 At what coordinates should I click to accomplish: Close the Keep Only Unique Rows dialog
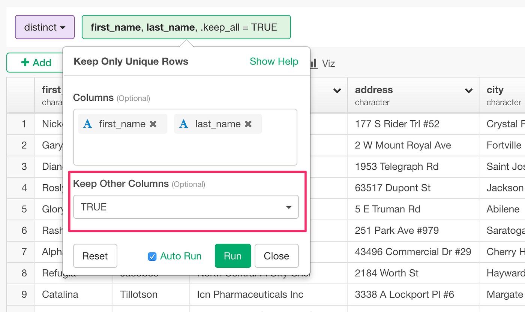pos(276,256)
